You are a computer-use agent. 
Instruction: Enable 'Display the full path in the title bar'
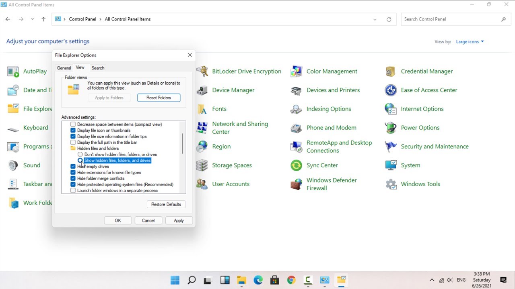coord(73,142)
